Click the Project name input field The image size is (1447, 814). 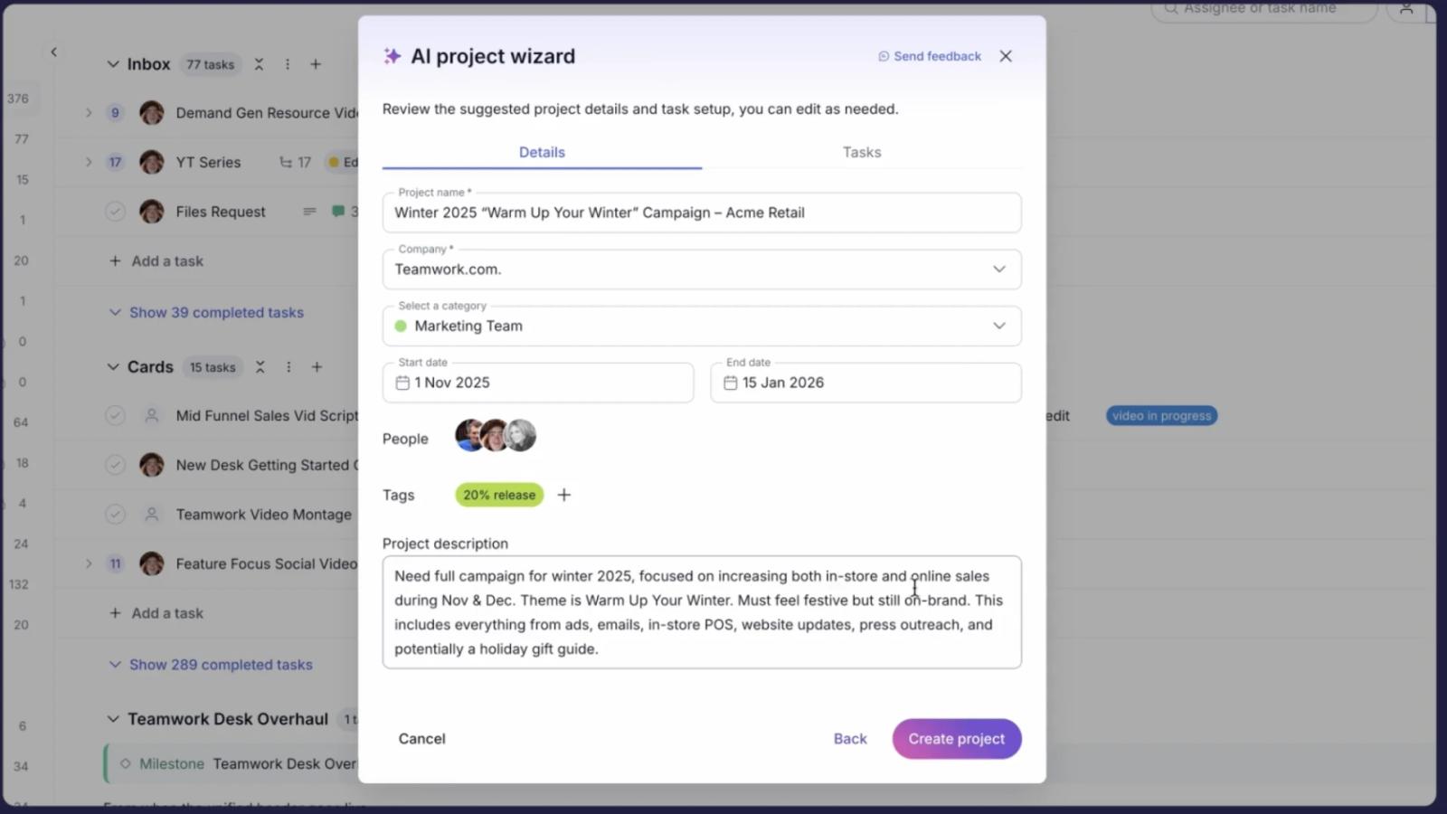point(702,213)
